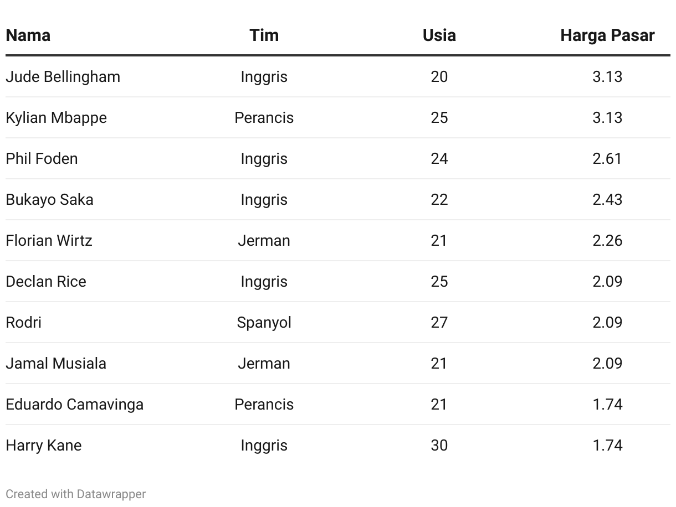Click the Rodri name cell
The height and width of the screenshot is (507, 676).
[x=23, y=322]
